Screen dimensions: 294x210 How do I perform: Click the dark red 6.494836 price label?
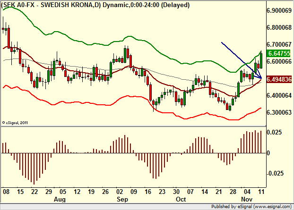pos(279,79)
